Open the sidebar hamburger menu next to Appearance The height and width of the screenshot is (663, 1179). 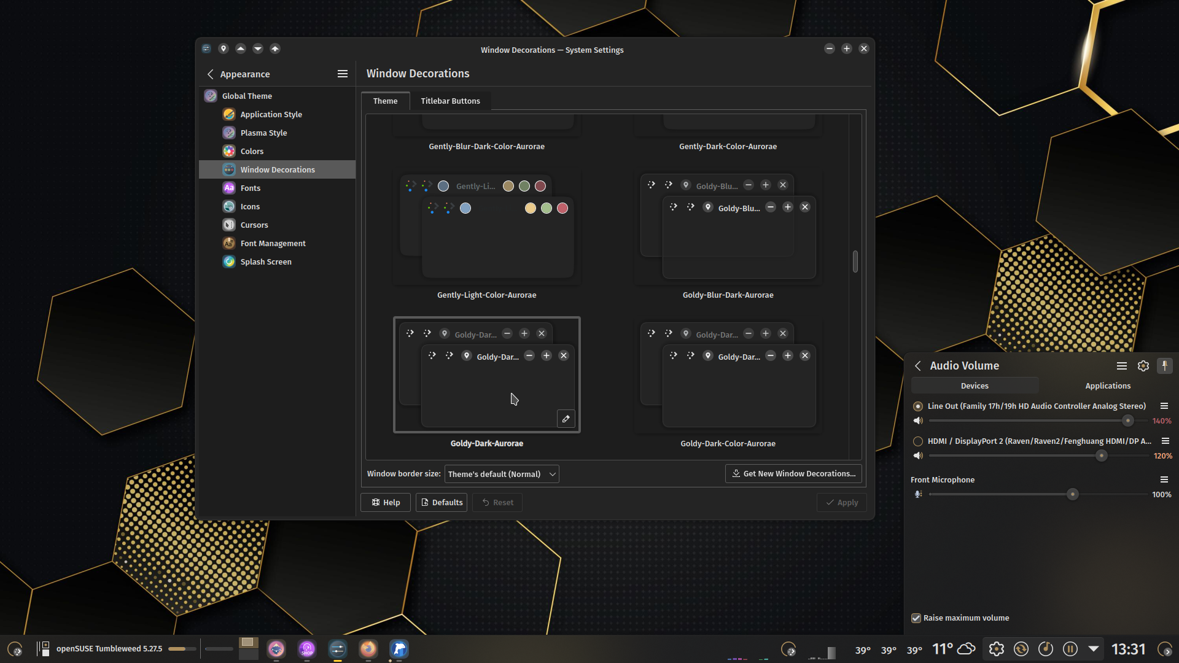click(x=343, y=74)
